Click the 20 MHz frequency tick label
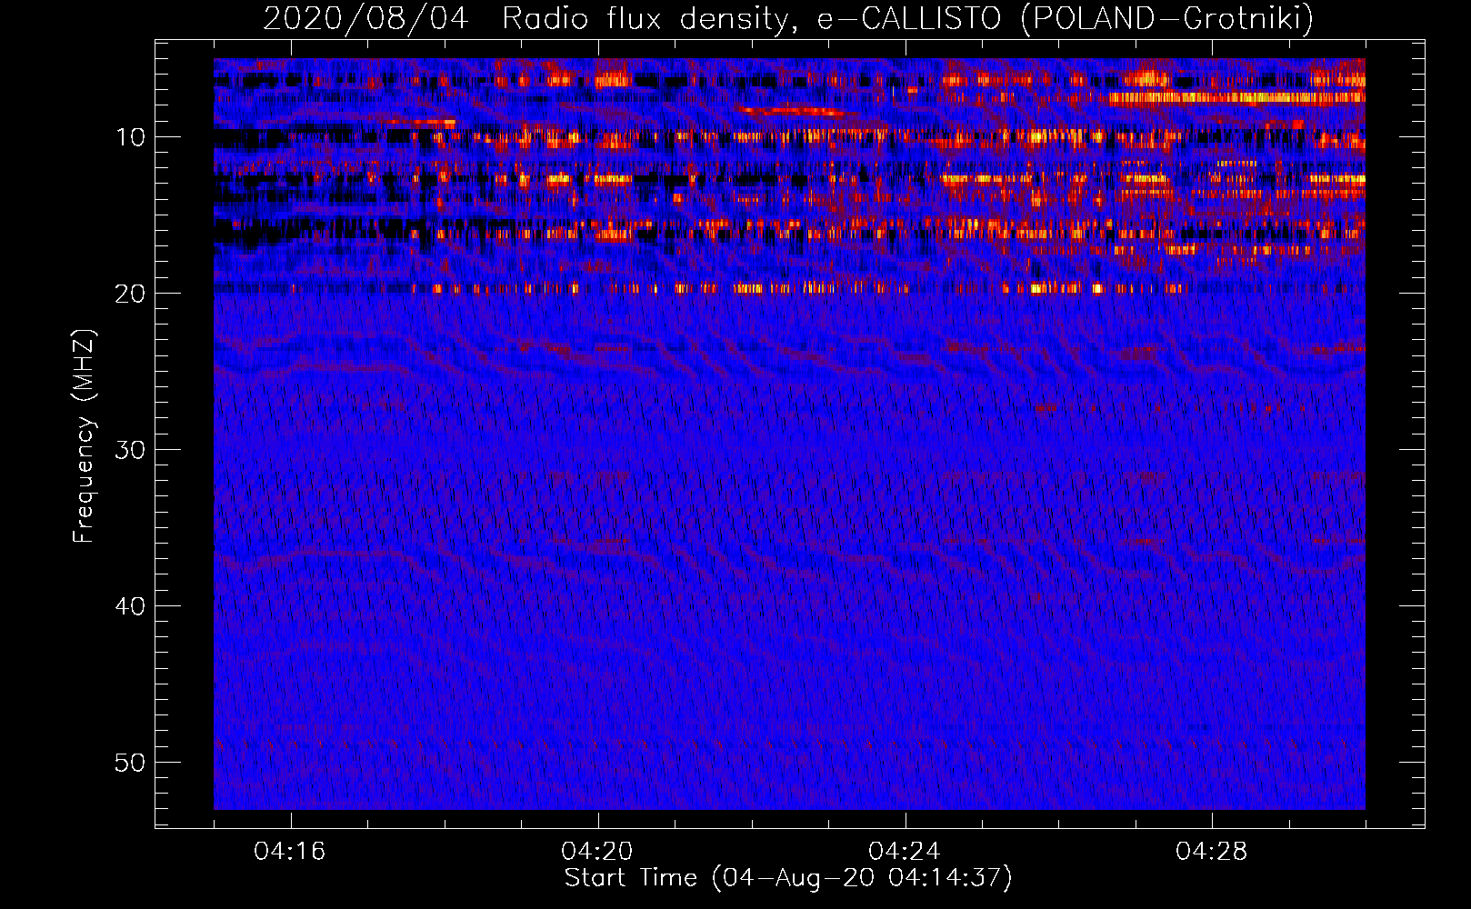 click(x=130, y=294)
